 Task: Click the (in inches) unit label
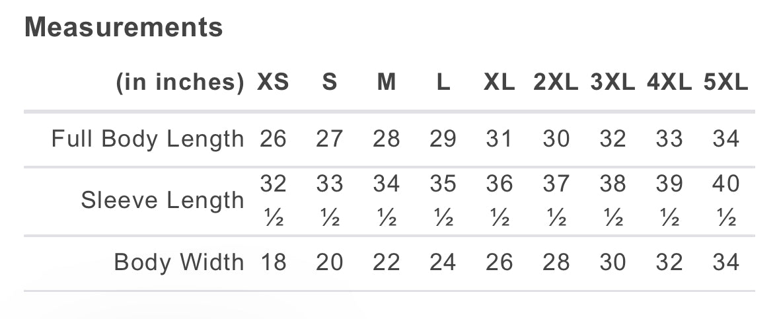[180, 83]
